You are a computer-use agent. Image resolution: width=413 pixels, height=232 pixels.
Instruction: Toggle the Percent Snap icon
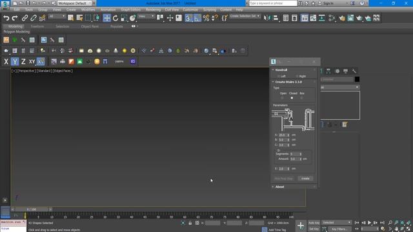[206, 18]
